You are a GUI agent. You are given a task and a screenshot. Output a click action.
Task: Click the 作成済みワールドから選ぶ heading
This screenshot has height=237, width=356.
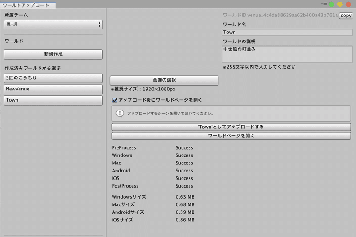(32, 68)
